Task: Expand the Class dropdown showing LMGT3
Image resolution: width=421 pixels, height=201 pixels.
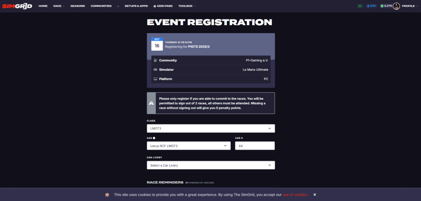Action: 211,129
